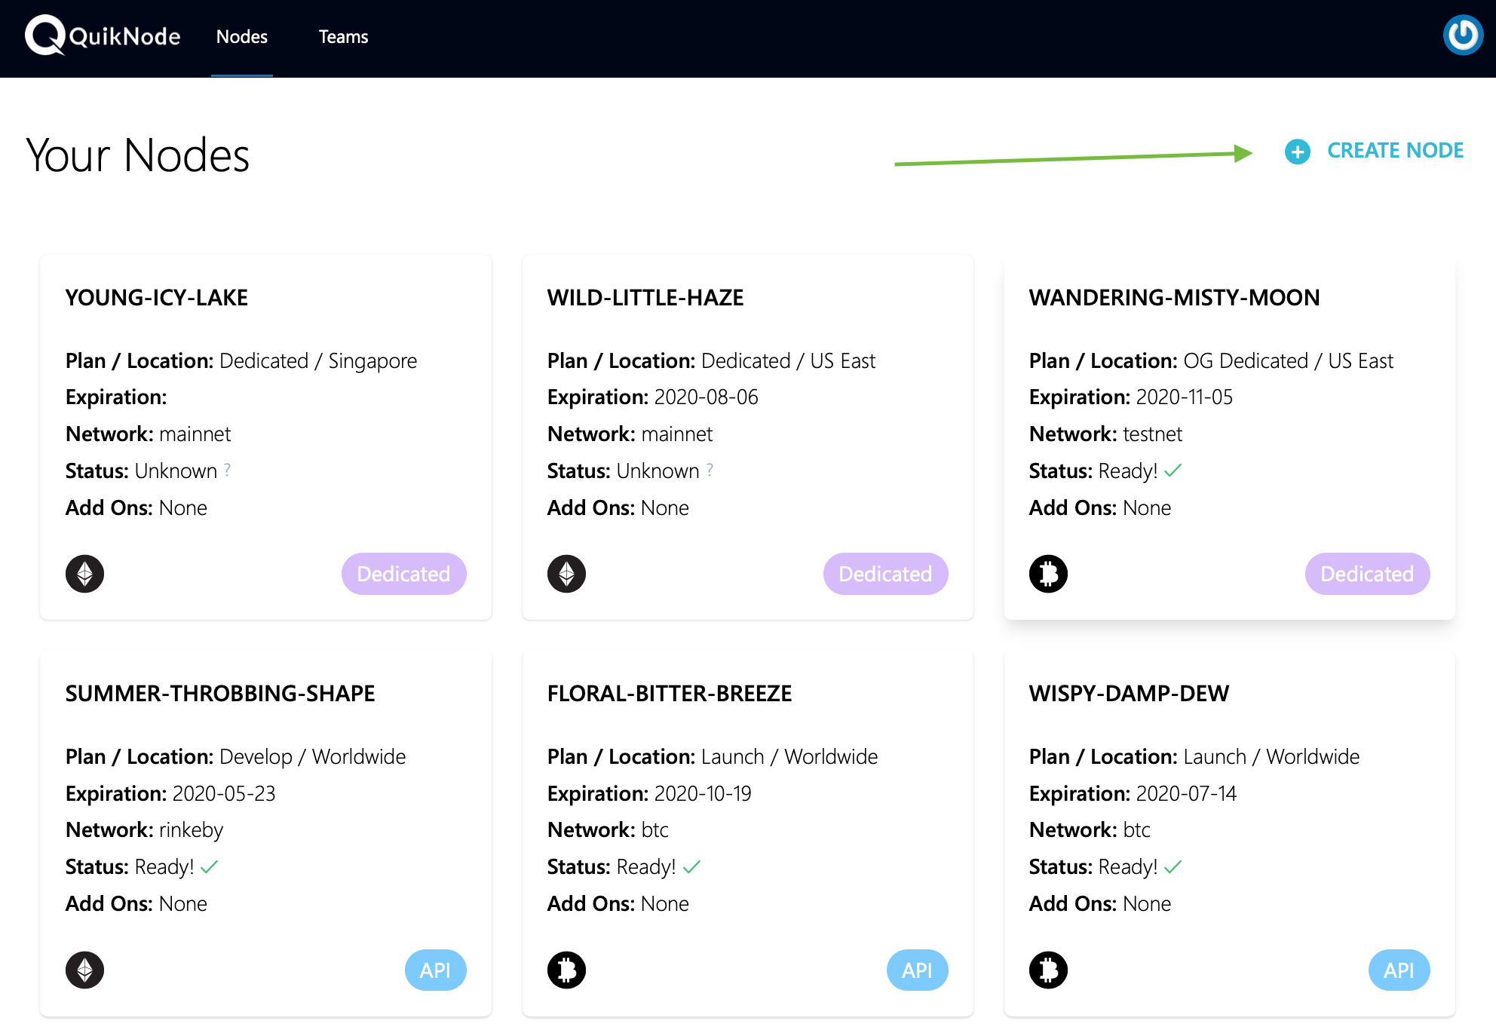The image size is (1496, 1027).
Task: Click Dedicated badge on YOUNG-ICY-LAKE card
Action: click(x=403, y=574)
